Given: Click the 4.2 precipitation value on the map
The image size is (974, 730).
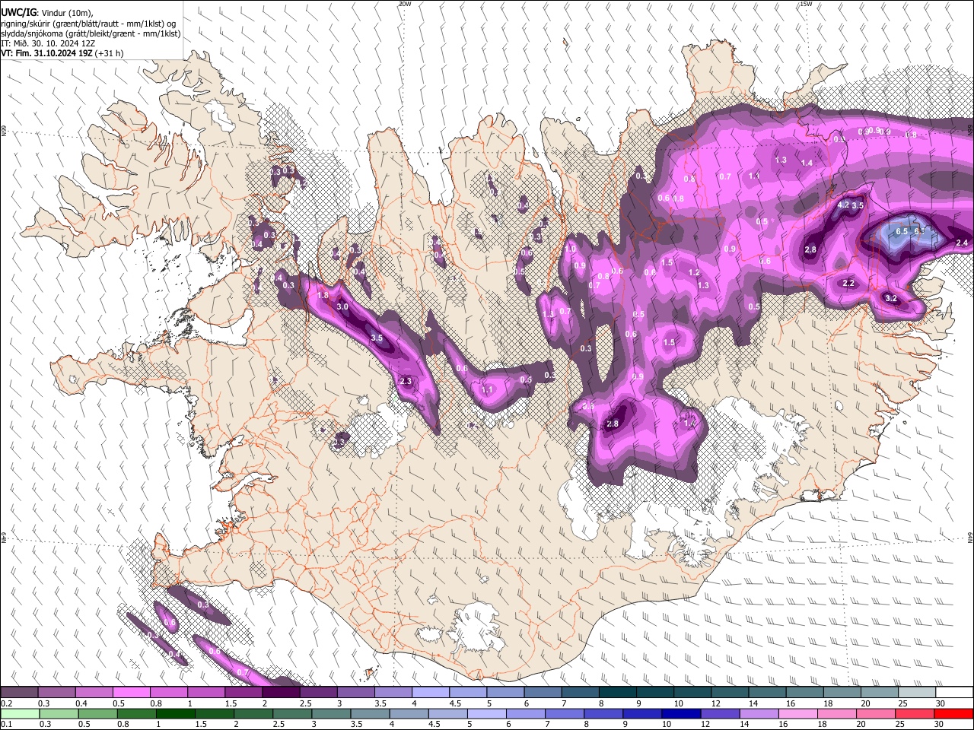Looking at the screenshot, I should [843, 205].
